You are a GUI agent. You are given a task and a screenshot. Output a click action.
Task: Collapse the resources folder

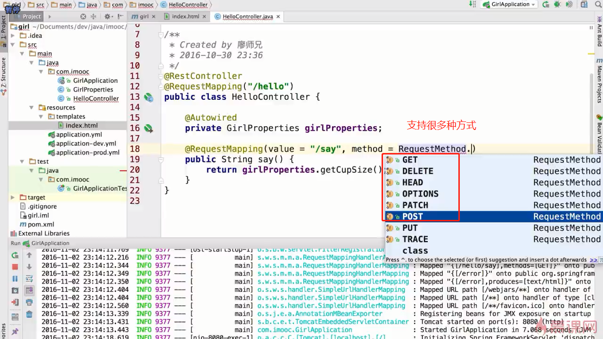[33, 107]
